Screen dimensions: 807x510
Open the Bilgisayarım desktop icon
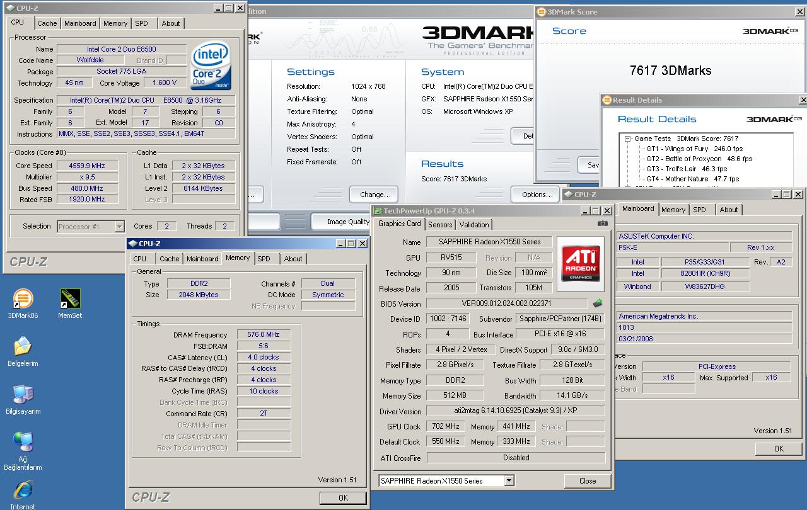pos(23,399)
